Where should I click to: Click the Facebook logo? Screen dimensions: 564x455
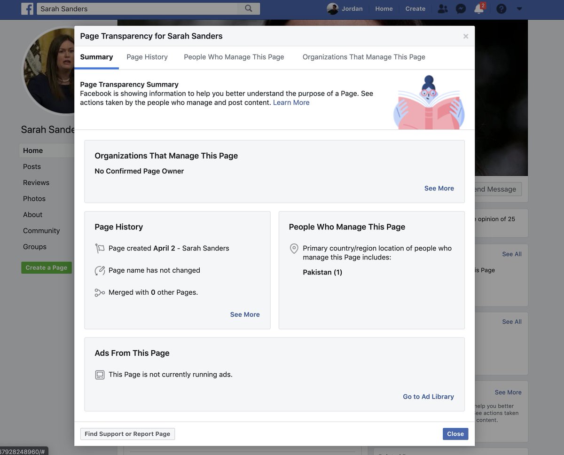pyautogui.click(x=27, y=8)
